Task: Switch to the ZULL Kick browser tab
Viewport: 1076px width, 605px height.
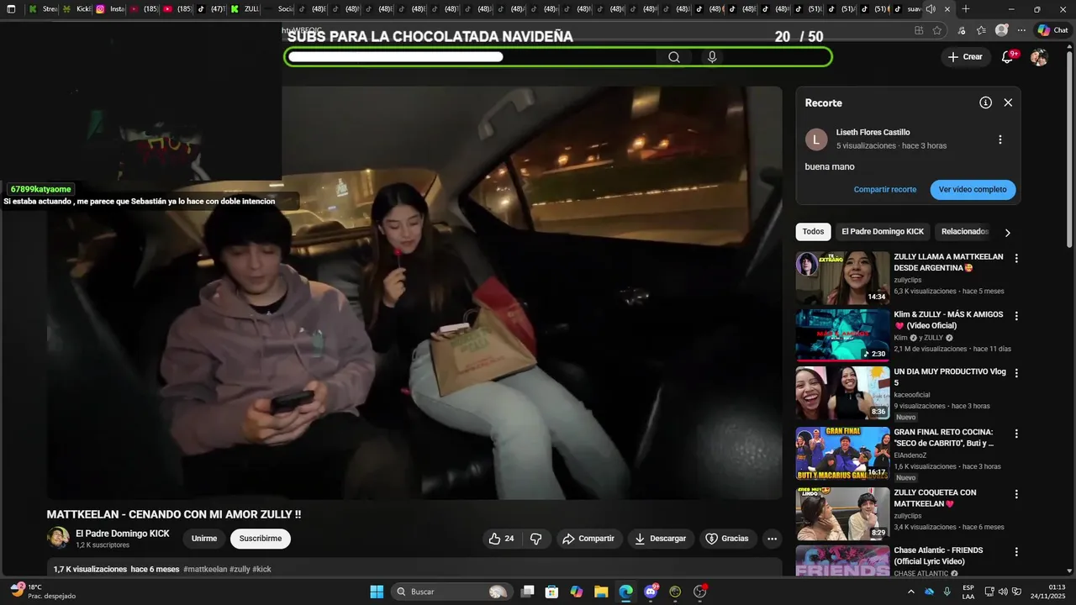Action: 245,9
